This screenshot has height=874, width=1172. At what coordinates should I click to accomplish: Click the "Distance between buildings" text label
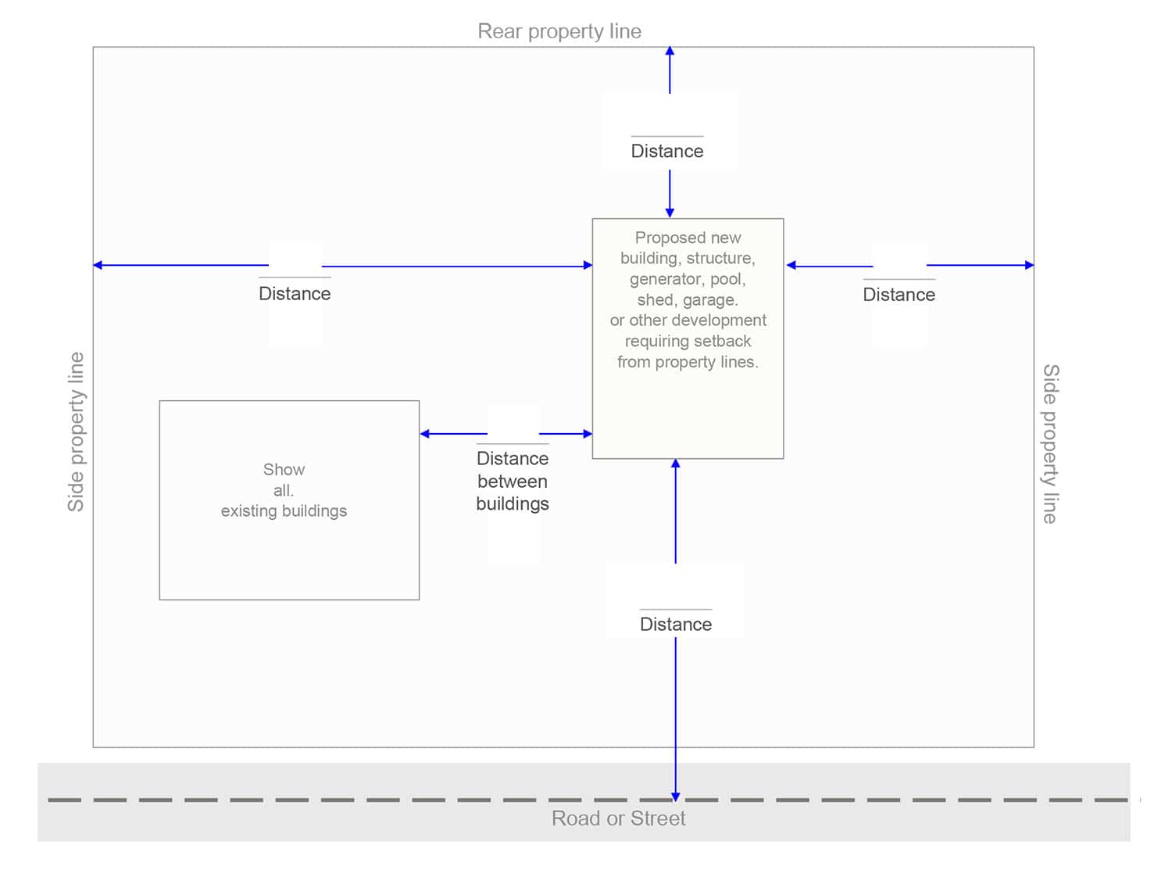pyautogui.click(x=513, y=481)
